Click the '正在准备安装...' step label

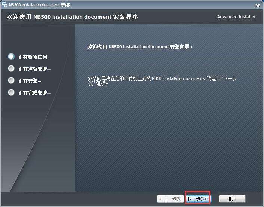click(x=34, y=69)
